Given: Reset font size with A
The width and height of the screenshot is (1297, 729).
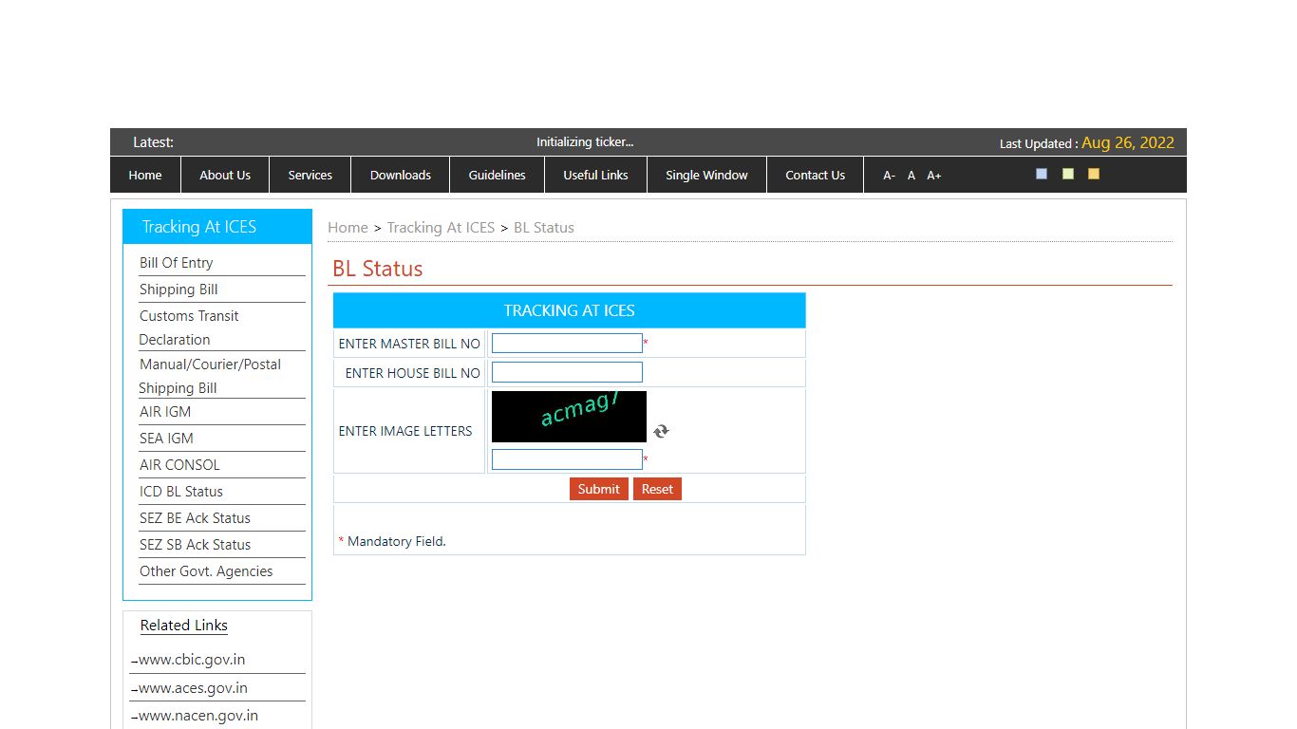Looking at the screenshot, I should coord(912,176).
